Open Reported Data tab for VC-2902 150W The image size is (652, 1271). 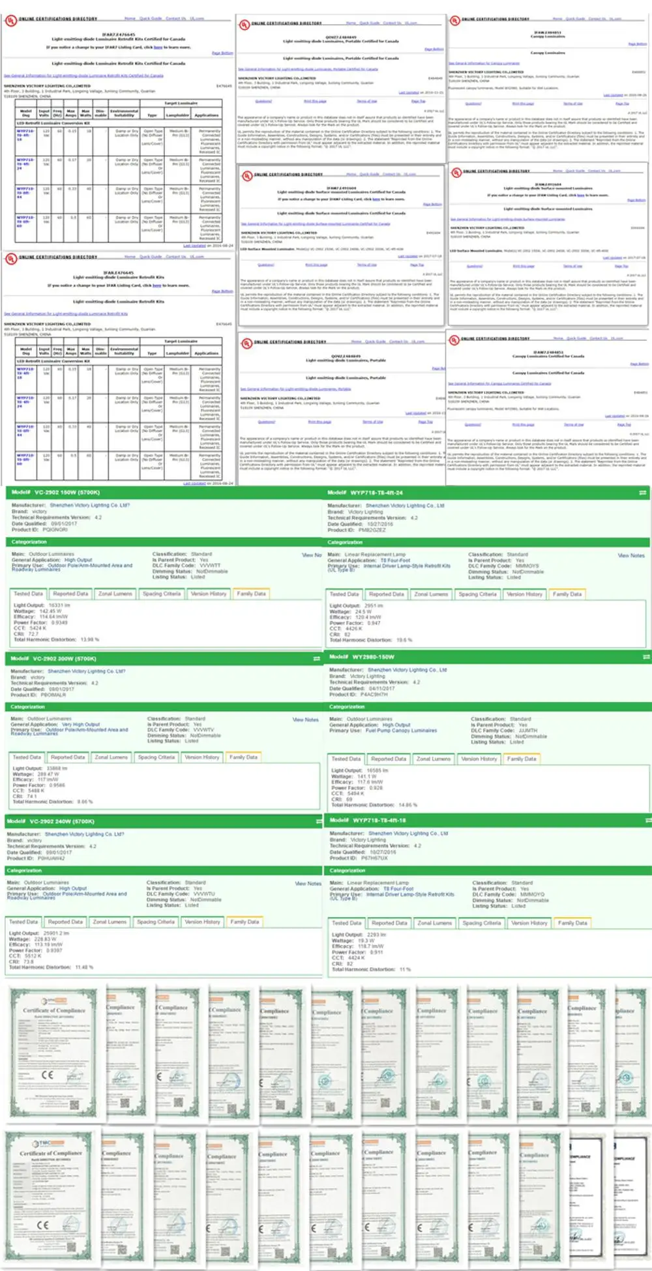coord(70,594)
